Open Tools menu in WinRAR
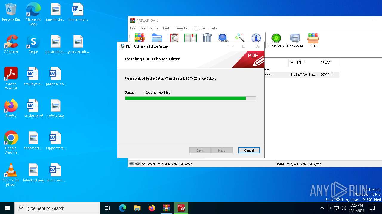 coord(166,28)
